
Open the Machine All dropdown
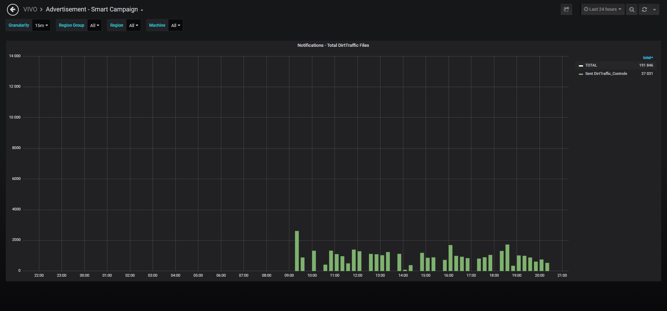[x=175, y=25]
